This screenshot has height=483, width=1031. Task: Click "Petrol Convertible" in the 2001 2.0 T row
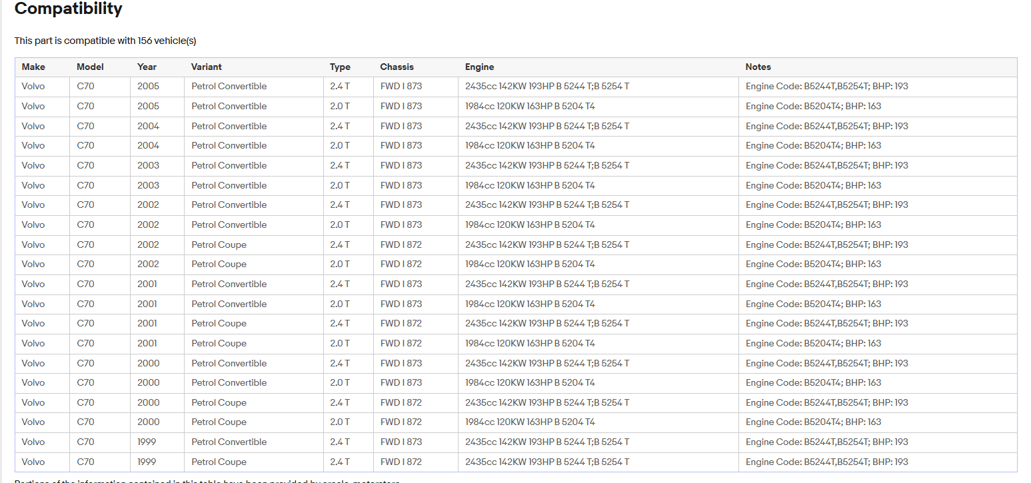[229, 304]
